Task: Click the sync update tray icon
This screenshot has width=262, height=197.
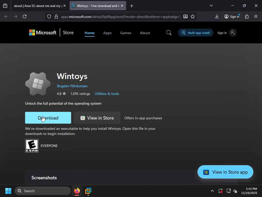Action: tap(220, 191)
